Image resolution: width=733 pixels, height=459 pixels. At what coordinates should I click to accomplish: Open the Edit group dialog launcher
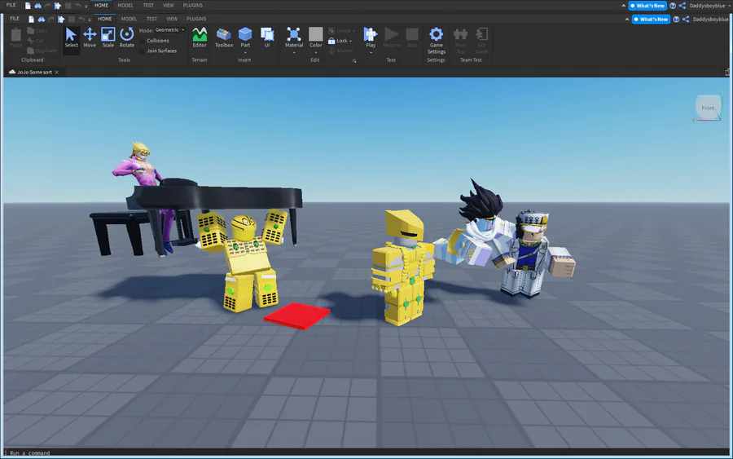354,61
